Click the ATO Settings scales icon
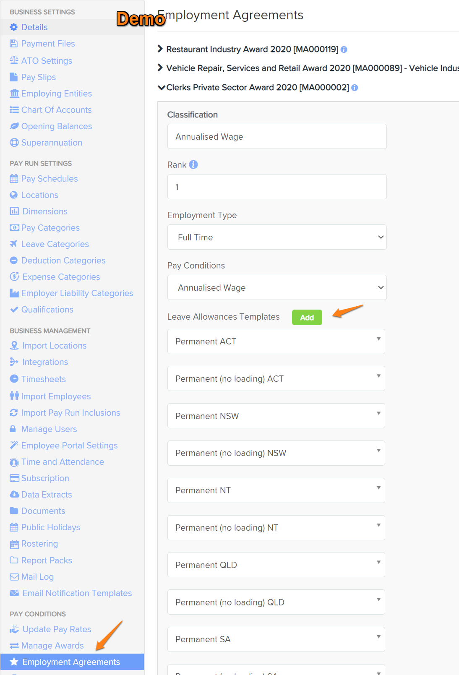Viewport: 459px width, 675px height. click(x=14, y=60)
